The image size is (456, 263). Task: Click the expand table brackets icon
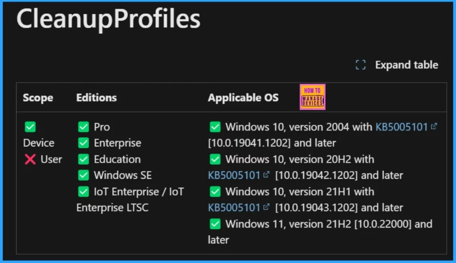[x=361, y=65]
